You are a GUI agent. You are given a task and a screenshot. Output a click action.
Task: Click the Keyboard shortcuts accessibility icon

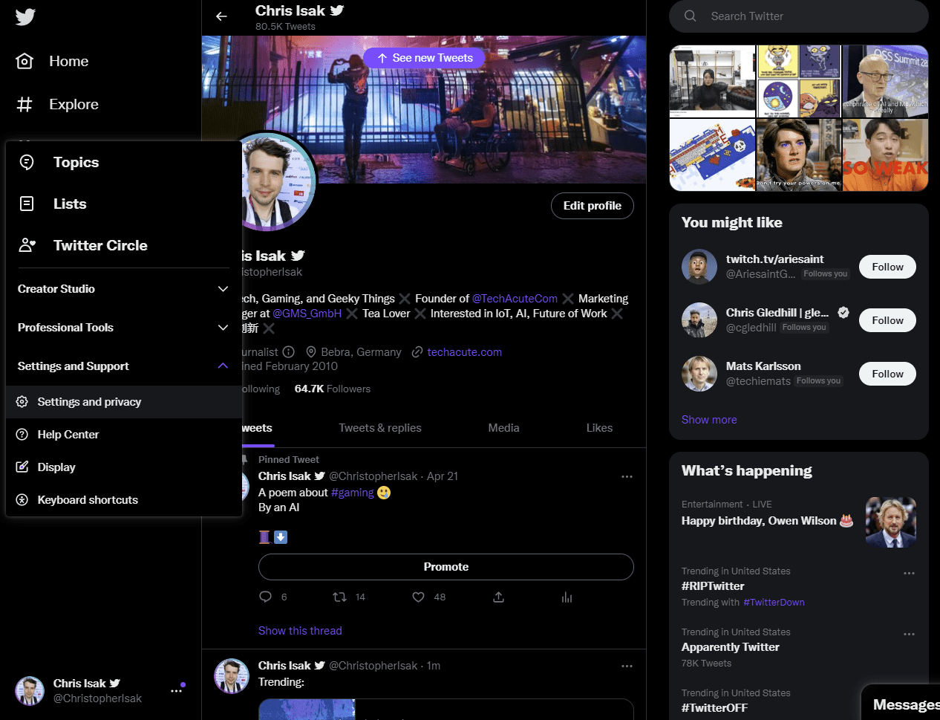pyautogui.click(x=22, y=500)
